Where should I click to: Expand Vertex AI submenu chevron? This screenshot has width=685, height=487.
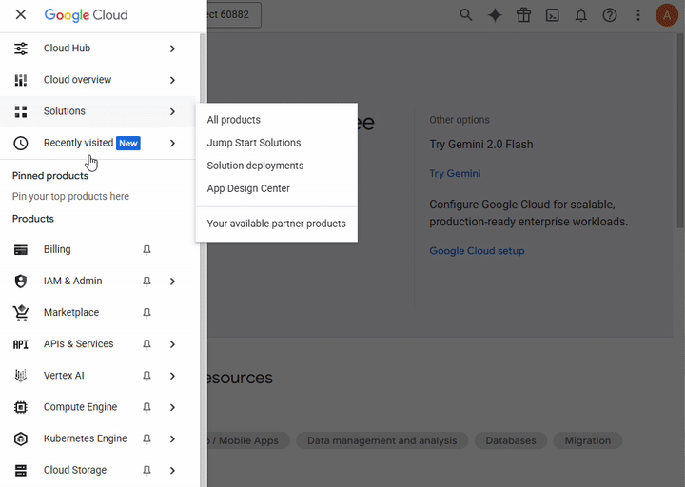coord(172,376)
